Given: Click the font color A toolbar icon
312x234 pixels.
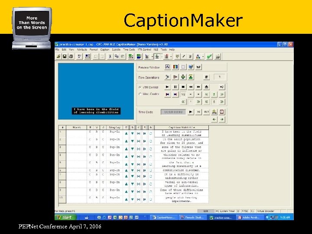Looking at the screenshot, I should pos(198,56).
